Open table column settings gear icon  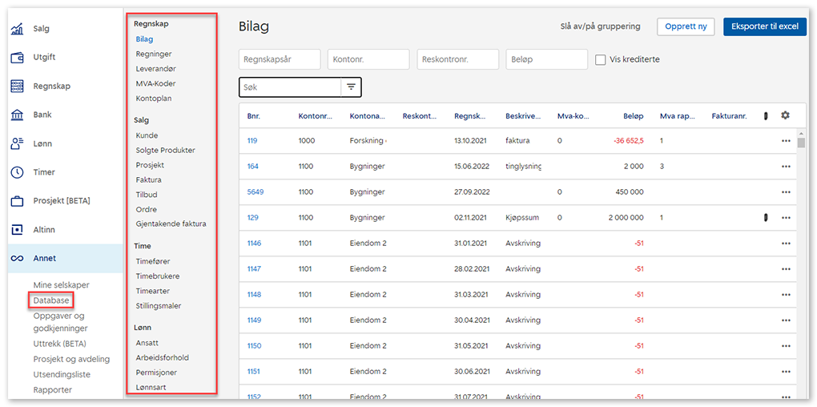click(x=785, y=115)
